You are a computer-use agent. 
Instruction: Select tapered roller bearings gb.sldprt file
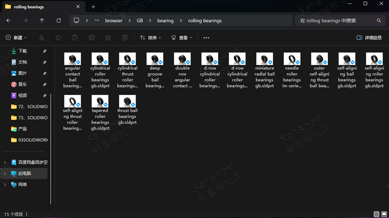tap(100, 113)
